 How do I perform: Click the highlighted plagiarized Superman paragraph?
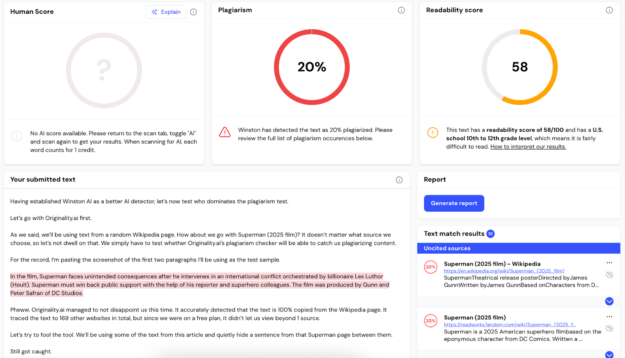tap(199, 285)
